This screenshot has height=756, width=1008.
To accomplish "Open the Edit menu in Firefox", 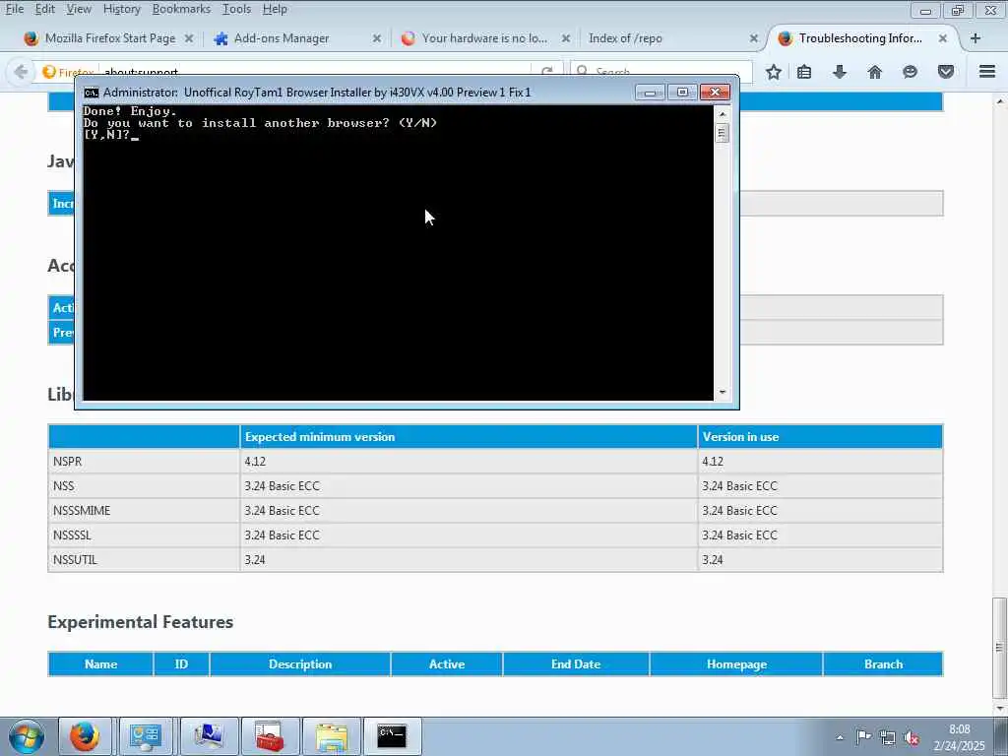I will pyautogui.click(x=44, y=9).
